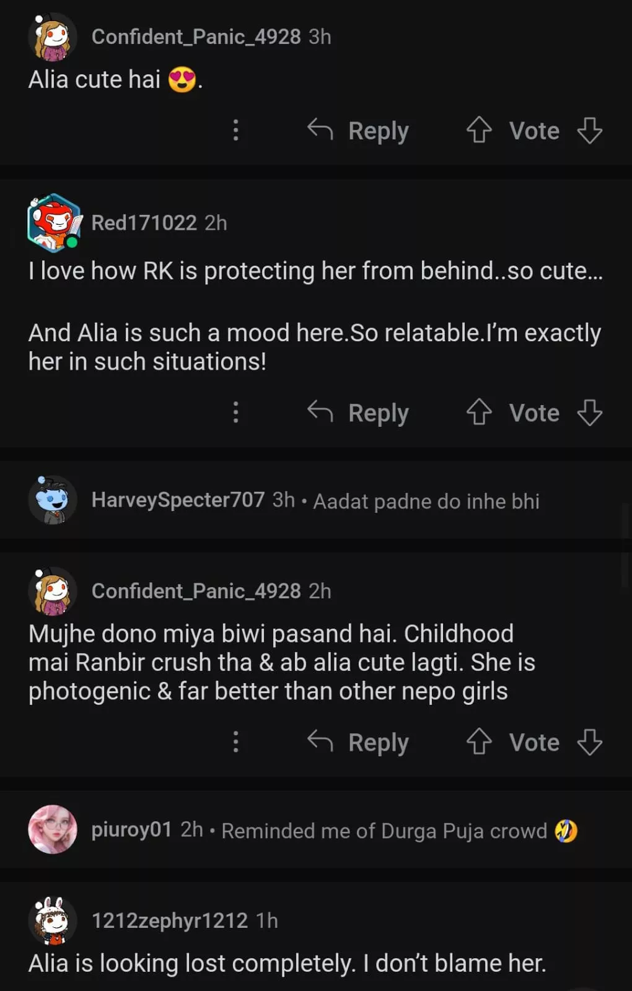Viewport: 632px width, 991px height.
Task: Open more options on Red171022's comment
Action: pyautogui.click(x=235, y=413)
